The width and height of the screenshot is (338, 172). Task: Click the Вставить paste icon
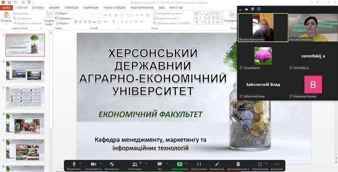pyautogui.click(x=7, y=15)
